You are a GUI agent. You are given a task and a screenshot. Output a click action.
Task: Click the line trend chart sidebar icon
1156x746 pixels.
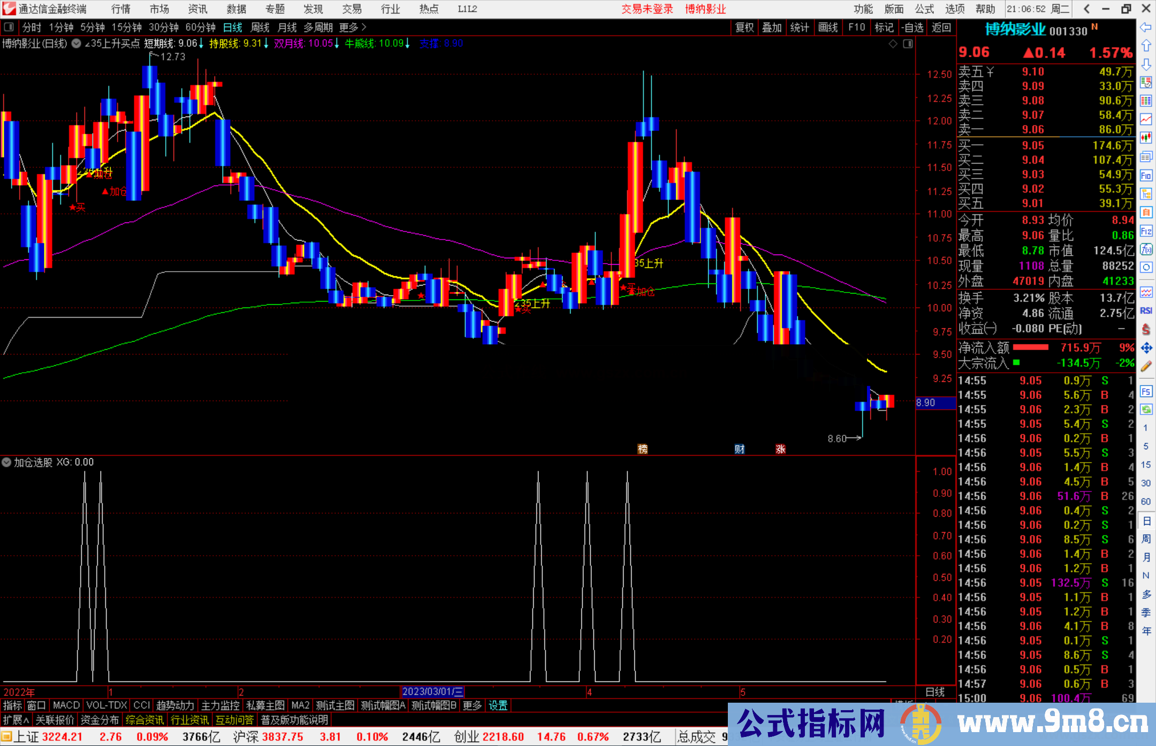(x=1146, y=119)
